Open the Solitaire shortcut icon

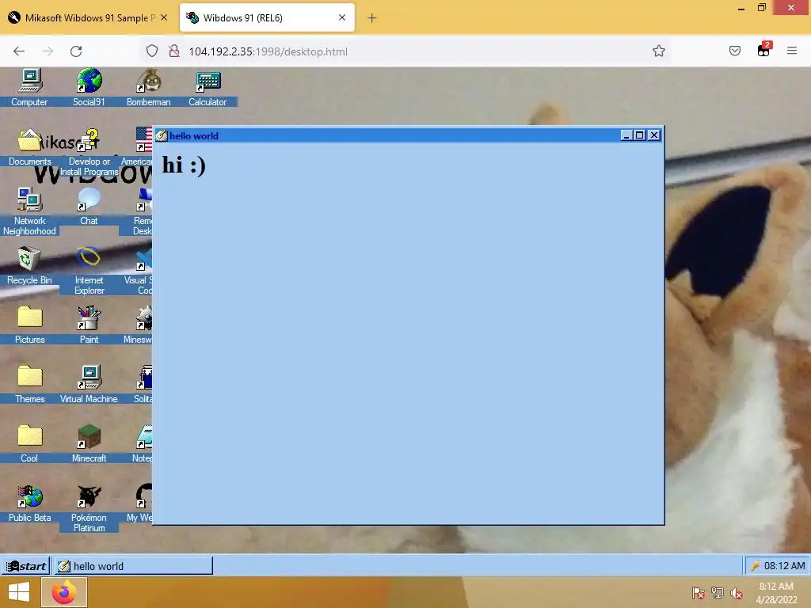136,384
